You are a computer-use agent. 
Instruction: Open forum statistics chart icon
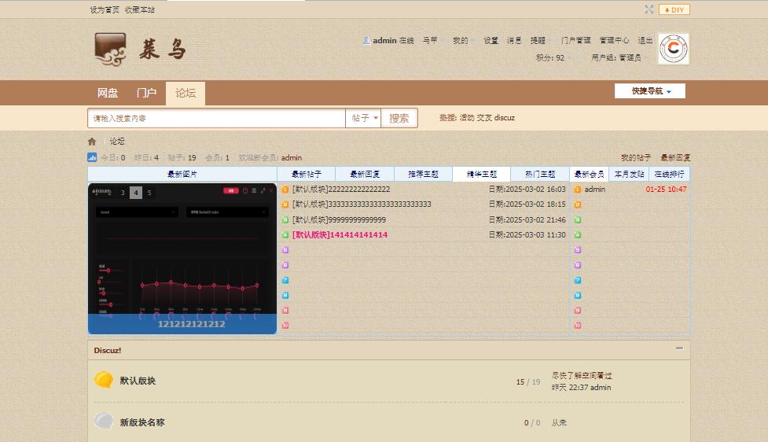[x=92, y=157]
